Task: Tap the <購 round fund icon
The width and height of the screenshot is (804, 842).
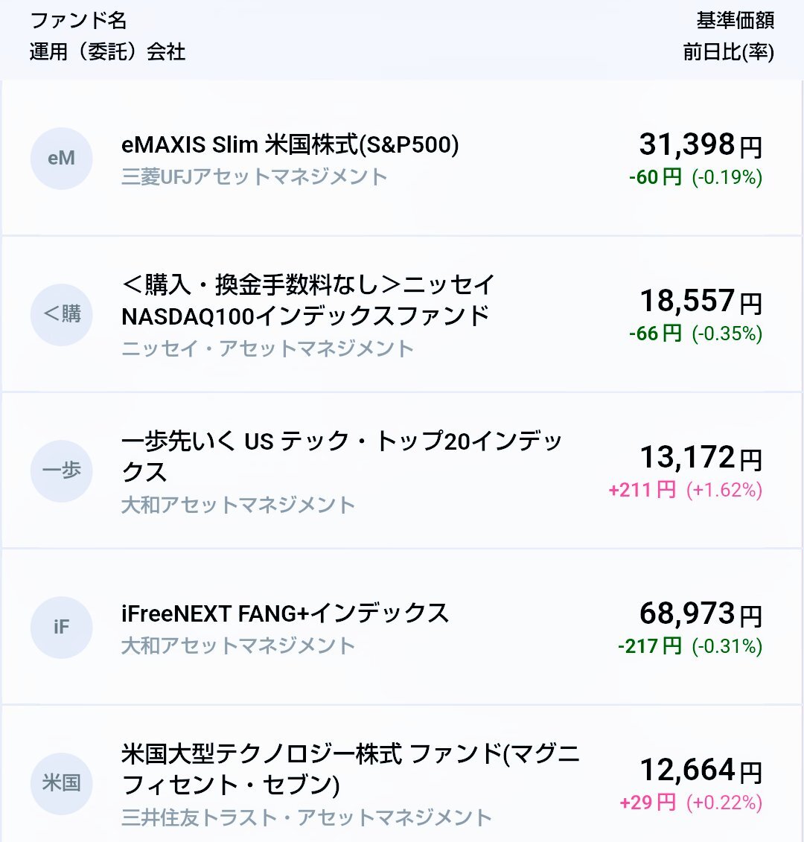Action: [x=61, y=315]
